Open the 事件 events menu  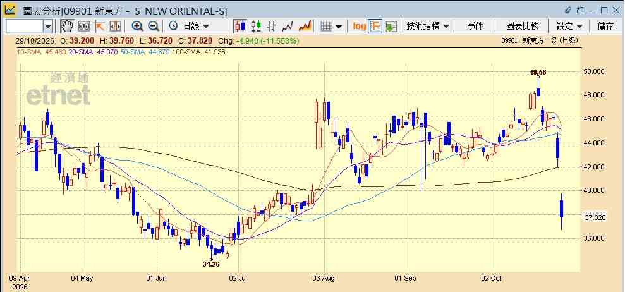[x=475, y=27]
